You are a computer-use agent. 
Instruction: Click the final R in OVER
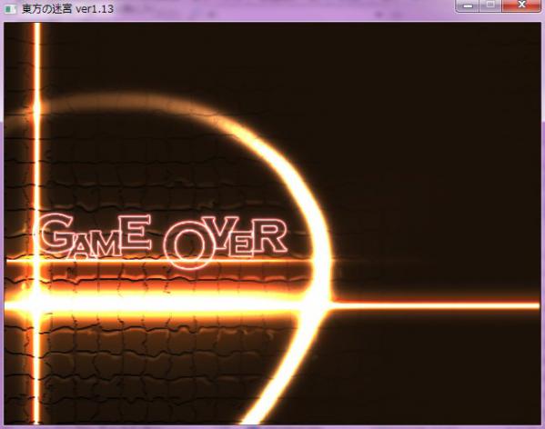pyautogui.click(x=271, y=236)
